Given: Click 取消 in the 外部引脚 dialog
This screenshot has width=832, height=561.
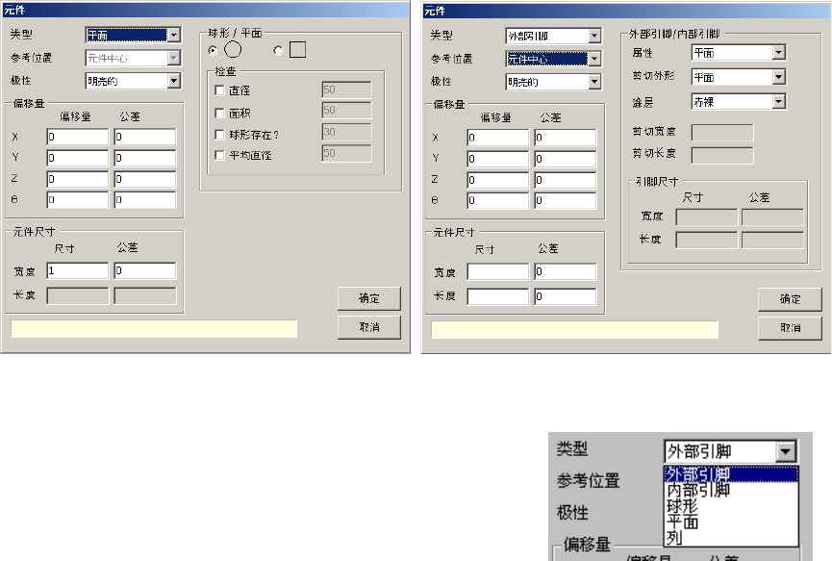Looking at the screenshot, I should point(790,328).
